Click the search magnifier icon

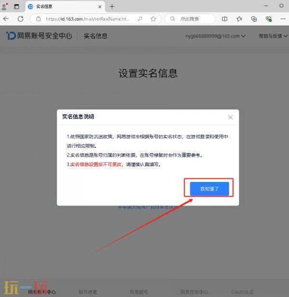point(172,19)
